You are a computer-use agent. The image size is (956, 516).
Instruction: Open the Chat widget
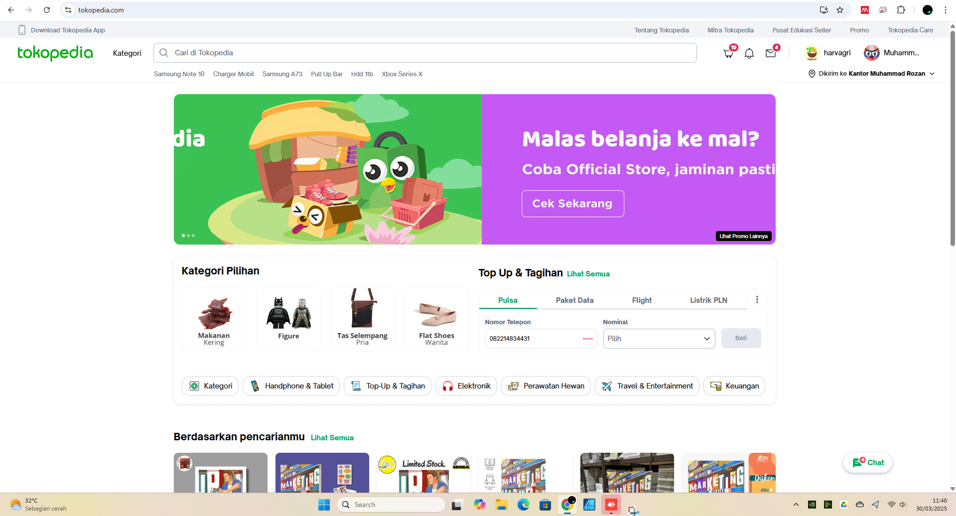click(868, 463)
